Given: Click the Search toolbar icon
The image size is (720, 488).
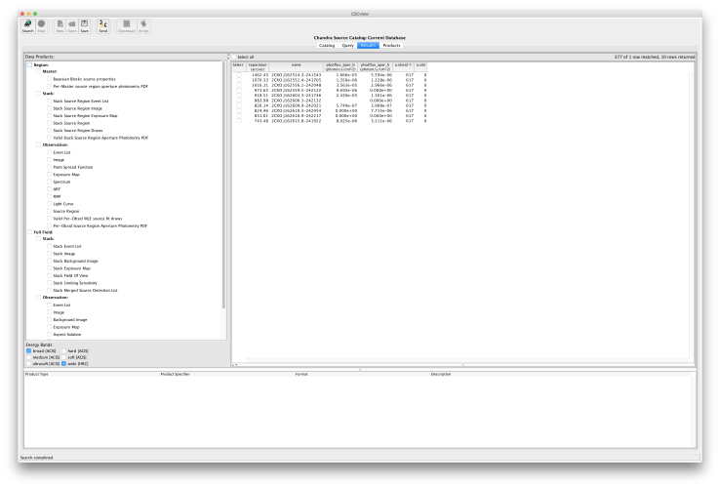Looking at the screenshot, I should [x=27, y=24].
